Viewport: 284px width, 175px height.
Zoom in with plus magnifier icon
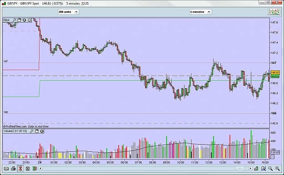(277, 169)
